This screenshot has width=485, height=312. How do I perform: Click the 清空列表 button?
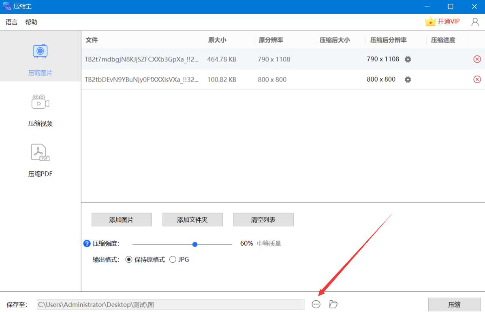pos(263,220)
